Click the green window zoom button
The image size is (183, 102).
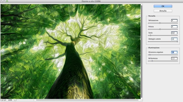pos(7,1)
